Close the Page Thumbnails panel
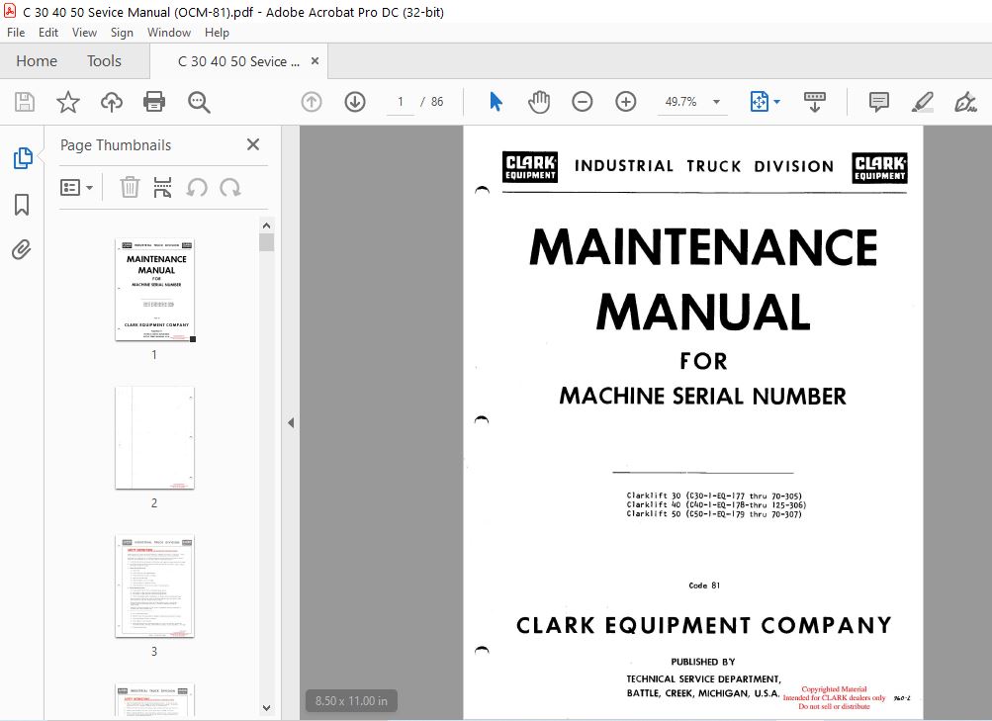 [x=253, y=144]
